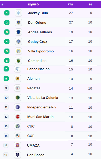Click the Don Orione team crest
This screenshot has height=160, width=101.
pyautogui.click(x=18, y=22)
